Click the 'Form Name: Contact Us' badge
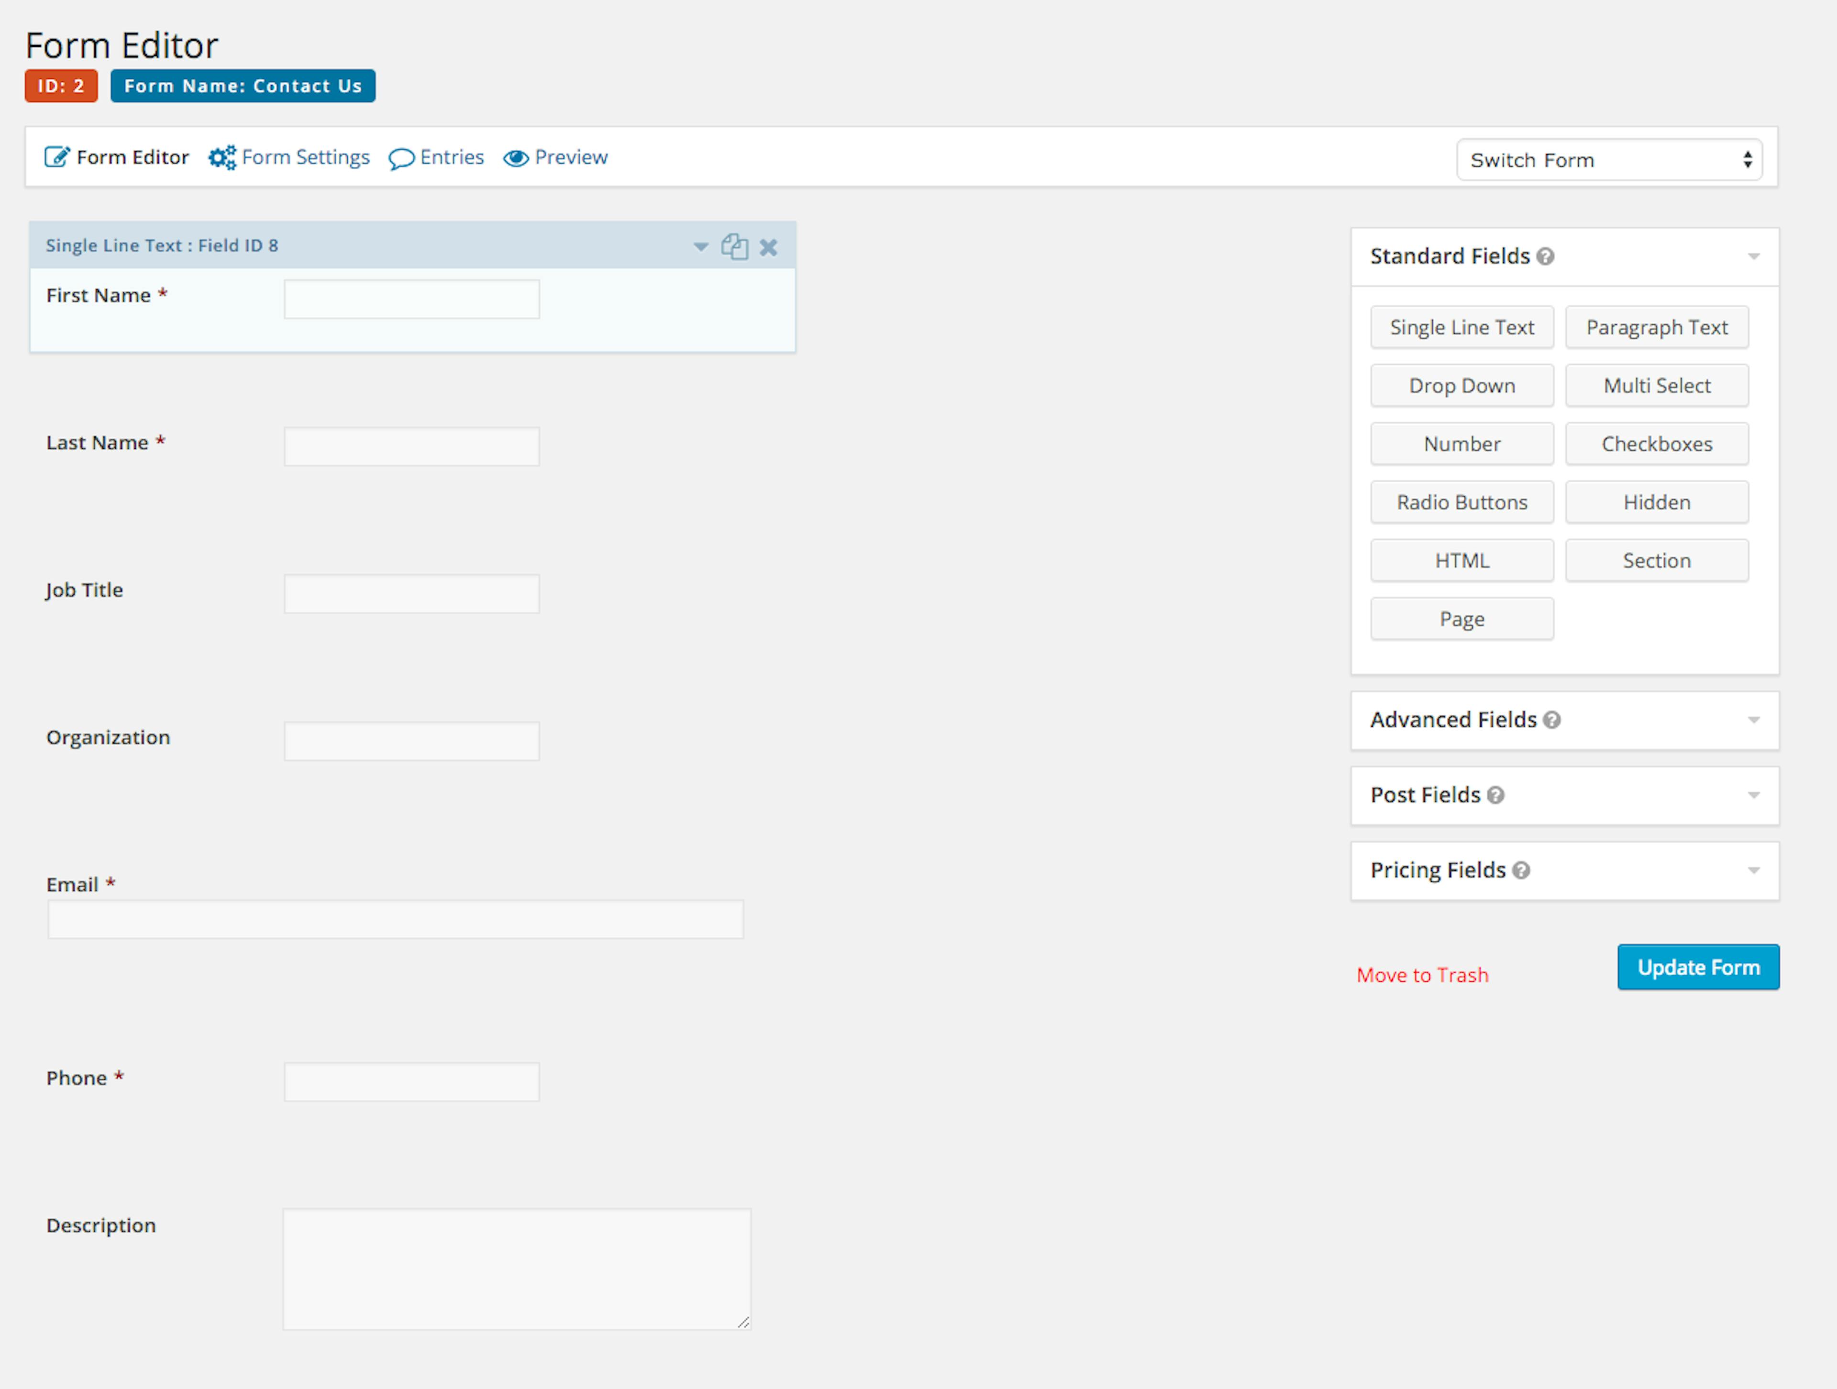Viewport: 1837px width, 1389px height. coord(243,86)
